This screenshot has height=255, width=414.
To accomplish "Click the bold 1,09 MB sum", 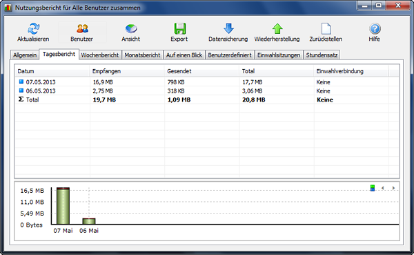I will click(x=179, y=100).
